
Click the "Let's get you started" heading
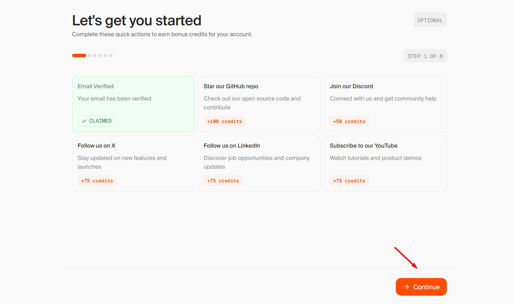[137, 21]
